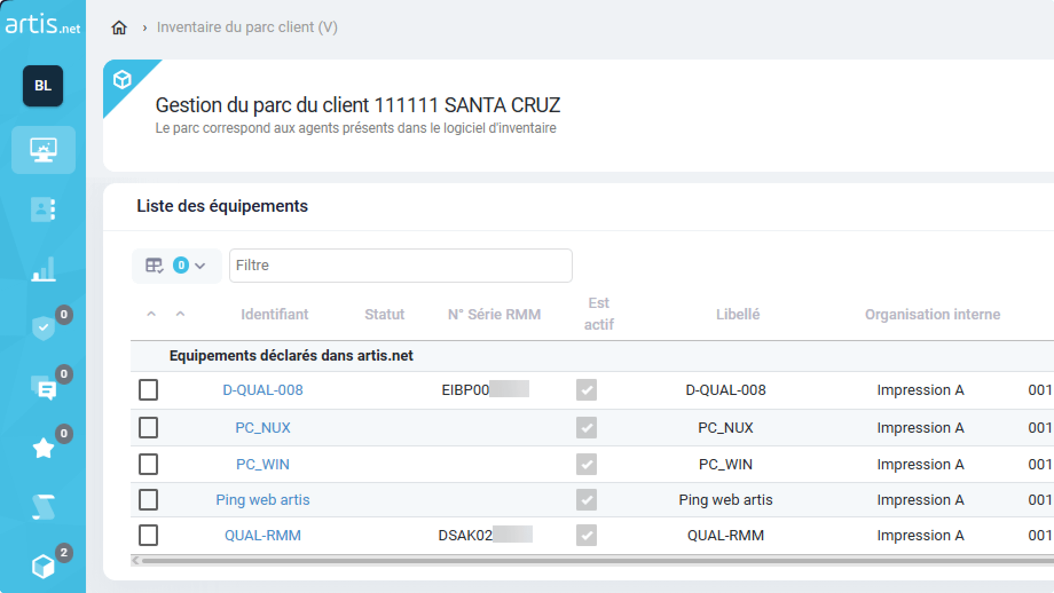Click the second chevron in table header
The width and height of the screenshot is (1054, 593).
180,314
